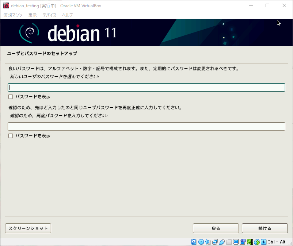Minimize the VirtualBox window

[251, 5]
